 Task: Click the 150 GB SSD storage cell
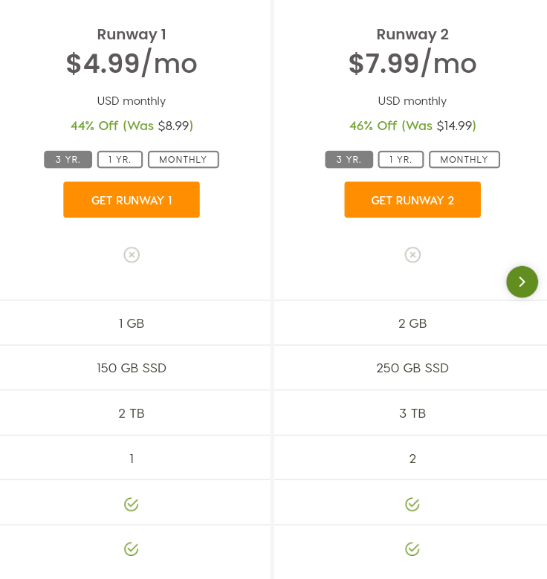point(132,368)
